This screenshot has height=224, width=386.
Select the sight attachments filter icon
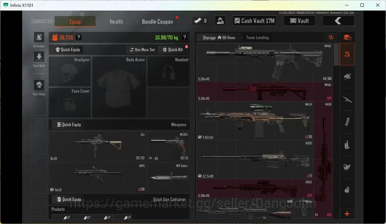tap(347, 167)
